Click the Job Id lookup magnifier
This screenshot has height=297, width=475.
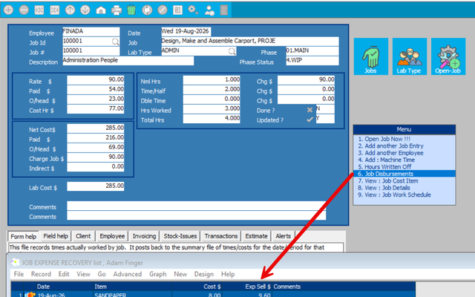click(116, 42)
